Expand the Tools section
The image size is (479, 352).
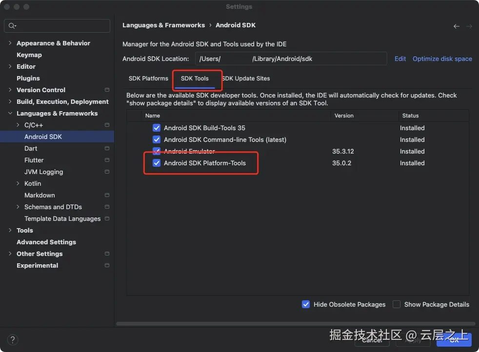10,230
